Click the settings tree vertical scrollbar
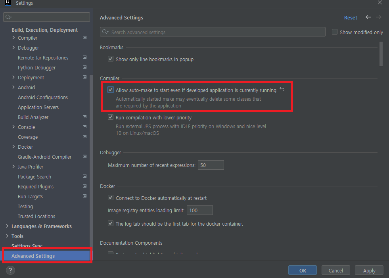389x278 pixels. tap(91, 164)
